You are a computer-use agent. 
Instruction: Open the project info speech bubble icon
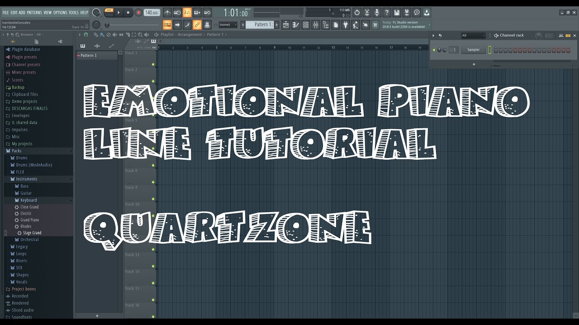tap(417, 13)
